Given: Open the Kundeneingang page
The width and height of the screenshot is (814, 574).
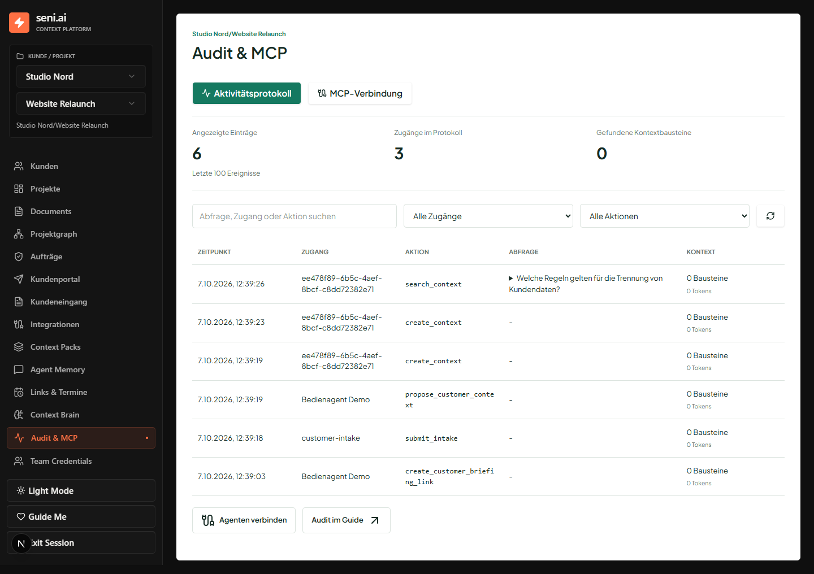Looking at the screenshot, I should 81,302.
